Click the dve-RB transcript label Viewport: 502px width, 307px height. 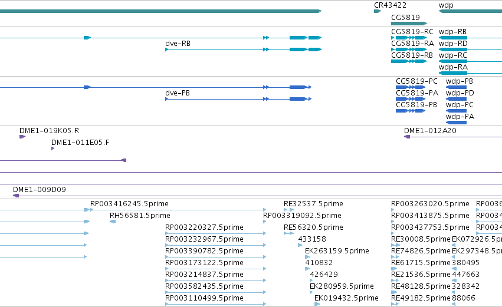click(x=178, y=44)
